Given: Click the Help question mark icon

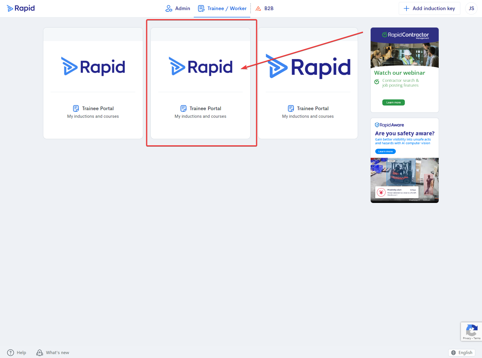Looking at the screenshot, I should [x=10, y=353].
